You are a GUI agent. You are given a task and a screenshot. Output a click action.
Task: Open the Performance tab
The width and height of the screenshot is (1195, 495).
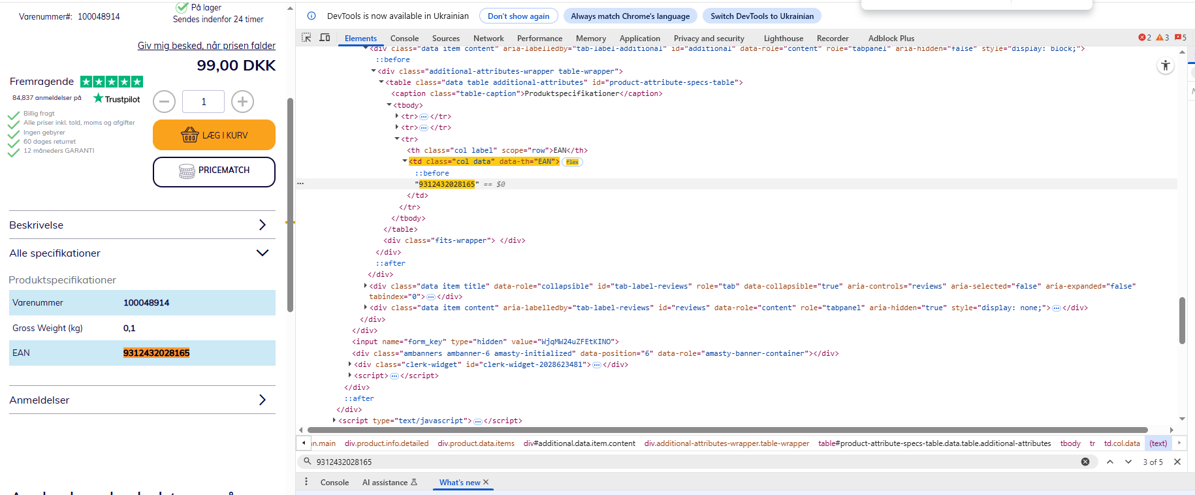coord(539,39)
